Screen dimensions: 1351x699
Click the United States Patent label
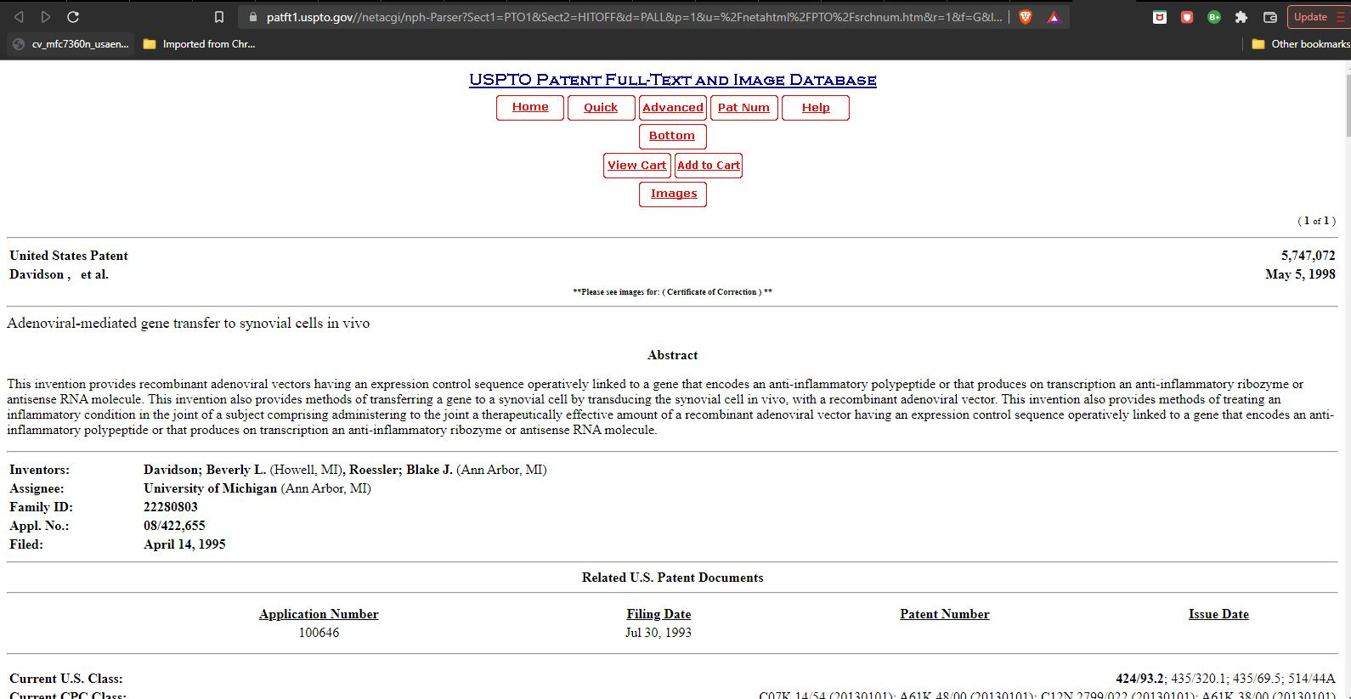[69, 256]
